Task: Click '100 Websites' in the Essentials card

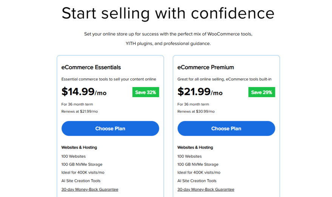Action: click(74, 156)
